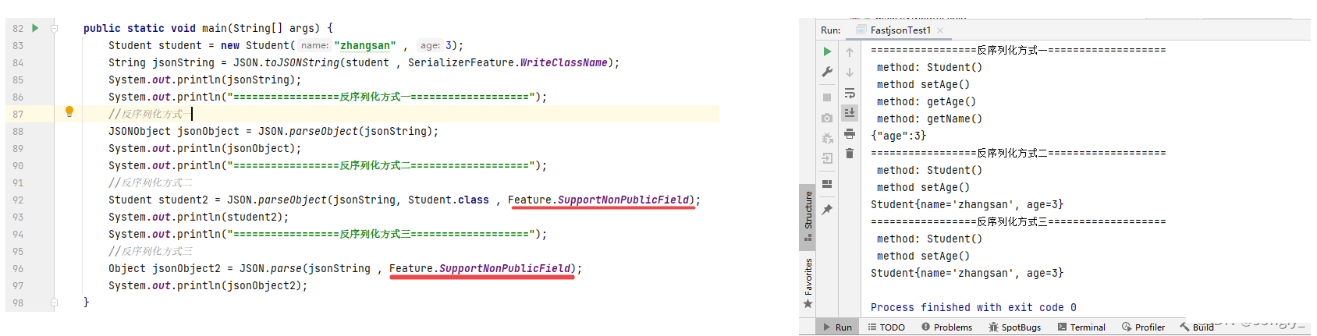Click the Exit icon in Run toolbar
The width and height of the screenshot is (1317, 336).
click(x=827, y=158)
